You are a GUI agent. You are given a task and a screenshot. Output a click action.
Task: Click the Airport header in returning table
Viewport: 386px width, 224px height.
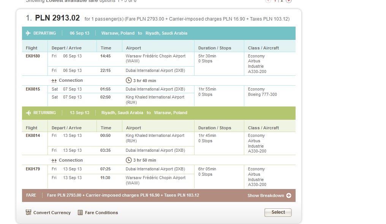coord(133,128)
